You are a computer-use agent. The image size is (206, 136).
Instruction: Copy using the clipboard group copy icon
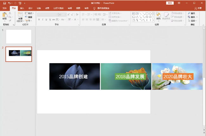10,17
